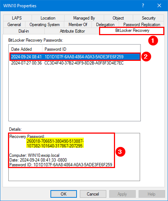Select the Member Of tab
168x201 pixels.
click(78, 25)
